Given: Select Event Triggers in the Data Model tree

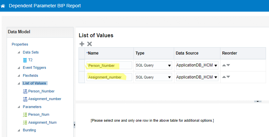Looking at the screenshot, I should click(34, 68).
